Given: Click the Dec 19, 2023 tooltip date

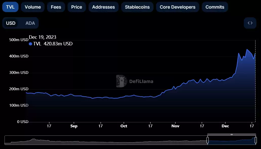Looking at the screenshot, I should click(x=42, y=37).
